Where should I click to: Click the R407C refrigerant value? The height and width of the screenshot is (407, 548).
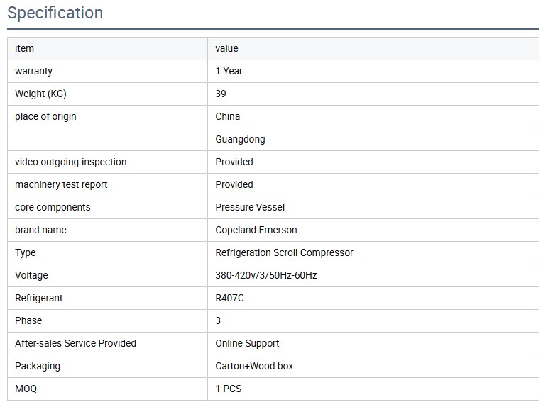tap(229, 298)
